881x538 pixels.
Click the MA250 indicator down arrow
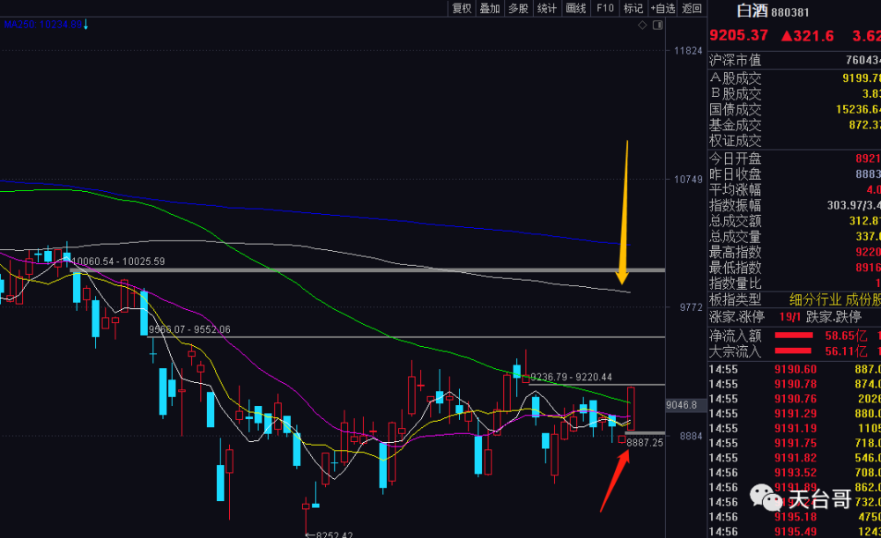[x=85, y=24]
